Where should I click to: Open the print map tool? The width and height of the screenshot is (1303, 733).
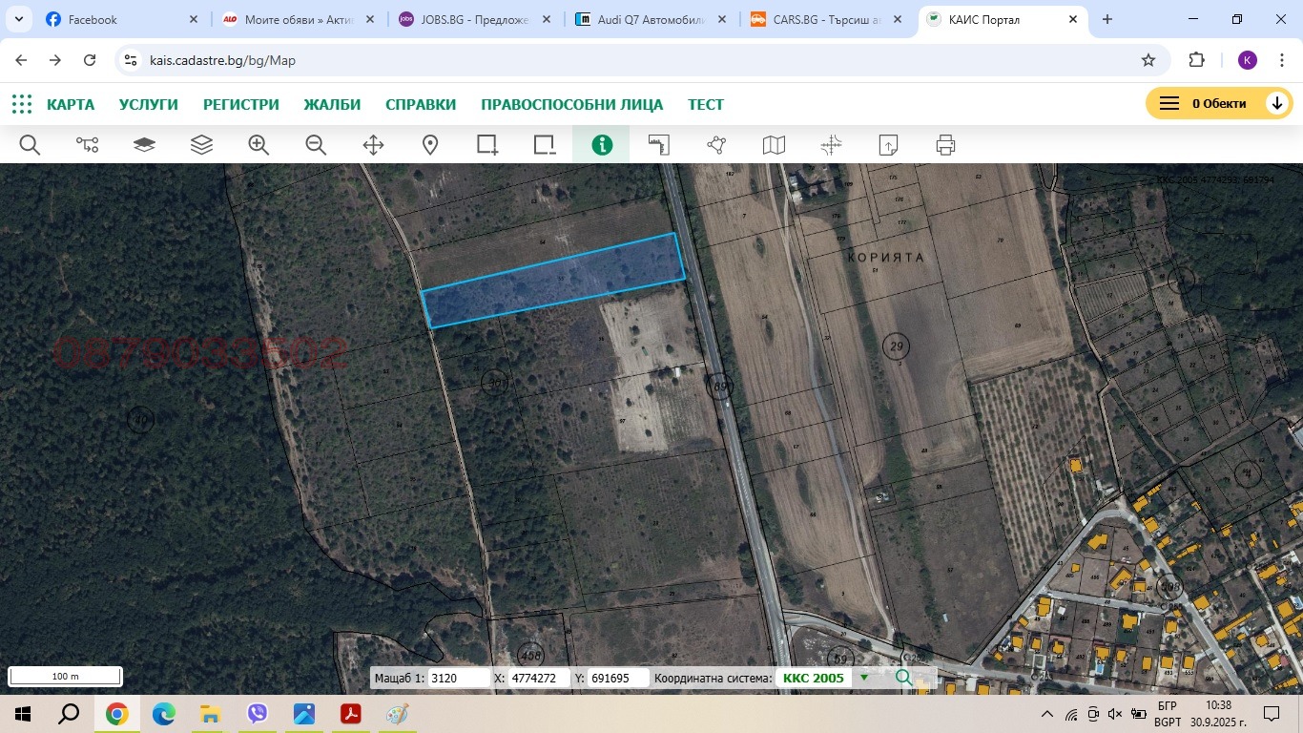pos(944,145)
